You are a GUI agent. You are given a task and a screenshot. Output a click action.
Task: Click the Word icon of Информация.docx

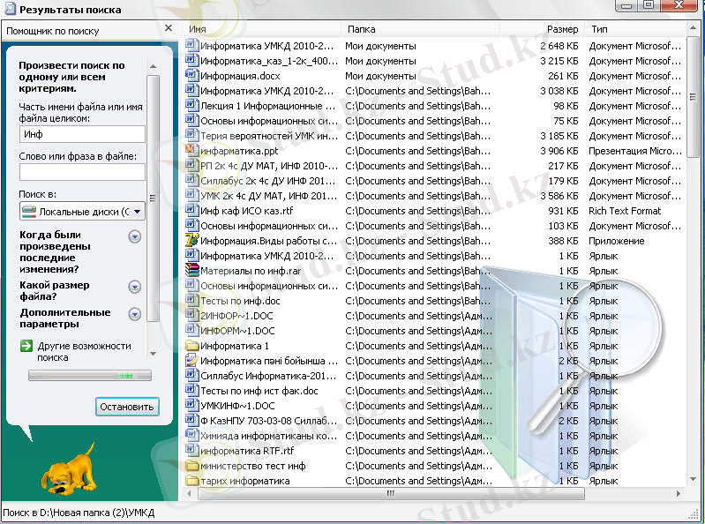coord(191,76)
